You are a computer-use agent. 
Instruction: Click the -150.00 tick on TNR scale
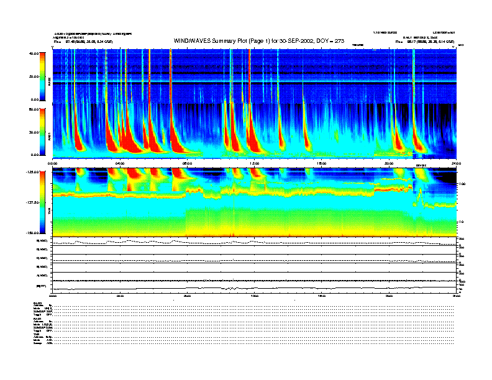point(32,233)
